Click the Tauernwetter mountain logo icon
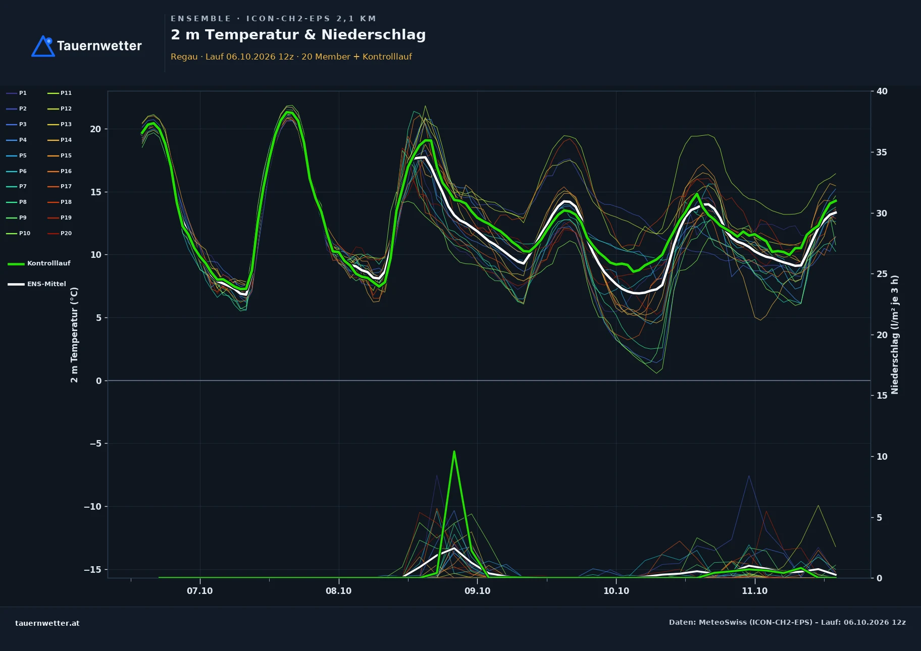Viewport: 921px width, 651px height. click(43, 46)
